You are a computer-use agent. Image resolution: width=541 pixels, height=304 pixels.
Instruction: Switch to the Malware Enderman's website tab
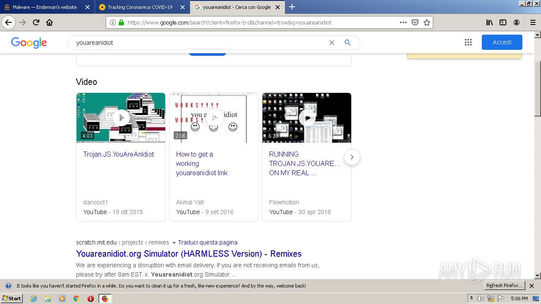[47, 7]
